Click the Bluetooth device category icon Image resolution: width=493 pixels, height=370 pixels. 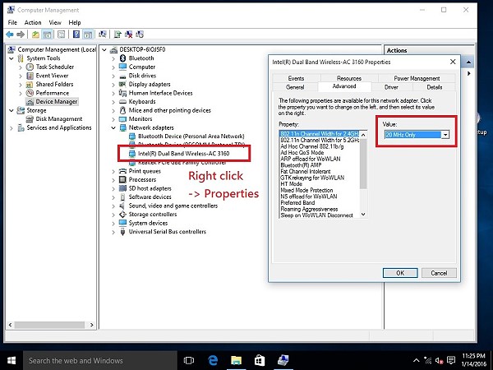click(122, 58)
